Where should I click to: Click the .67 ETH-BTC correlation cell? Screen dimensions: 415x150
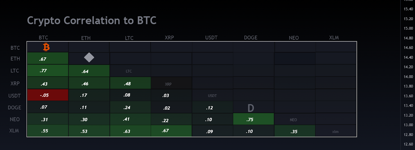[48, 58]
